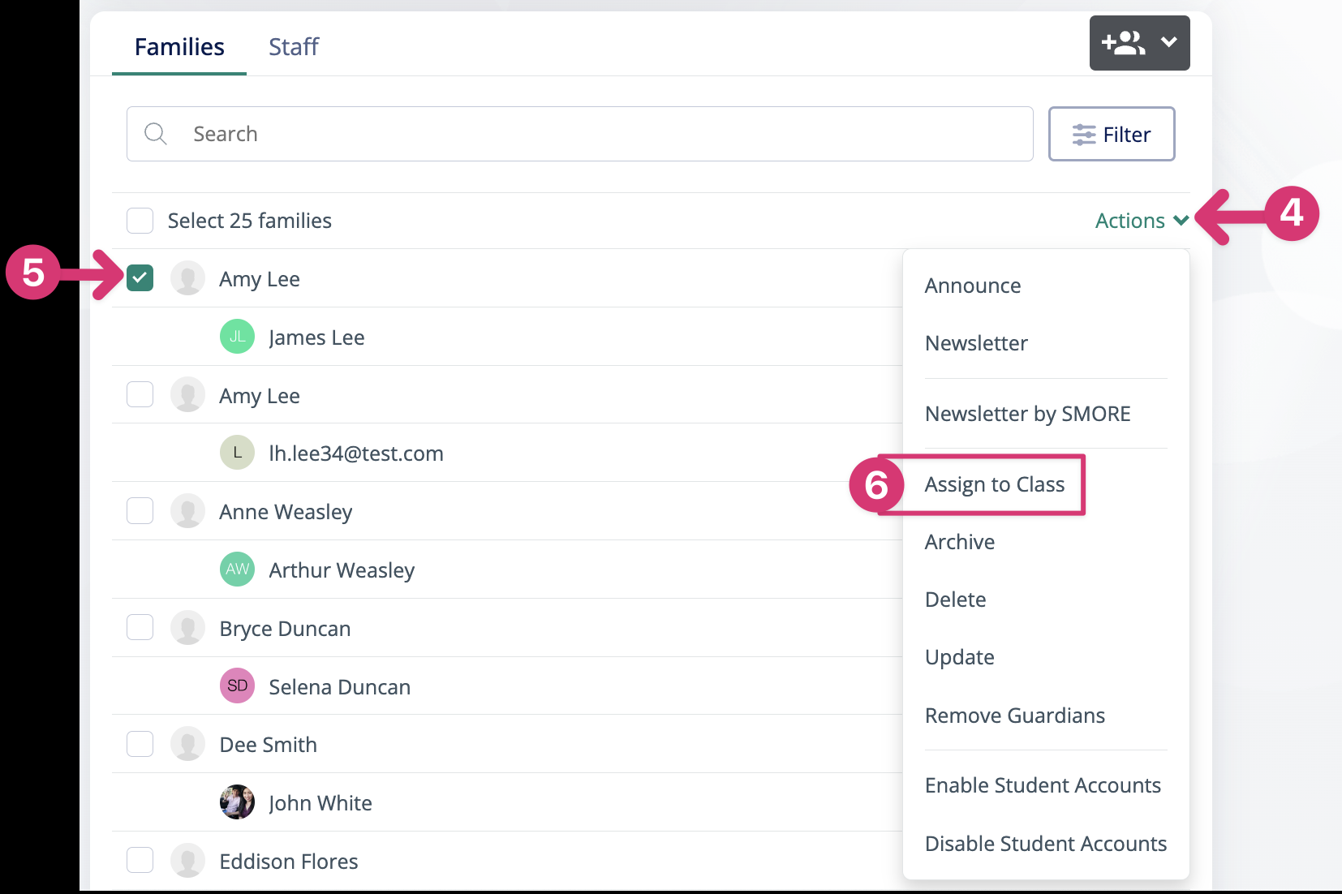
Task: Click lh.lee34@test.com's avatar icon
Action: [236, 453]
